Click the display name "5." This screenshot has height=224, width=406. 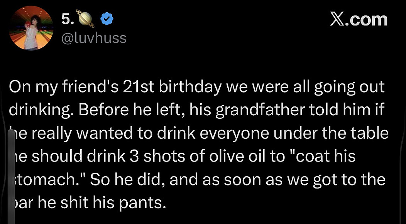67,19
